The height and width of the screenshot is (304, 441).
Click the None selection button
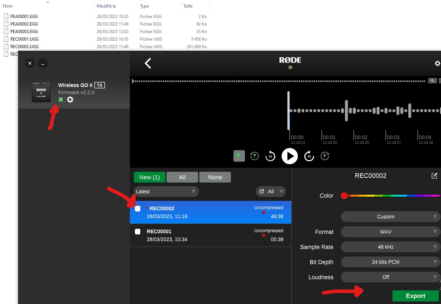click(x=215, y=177)
